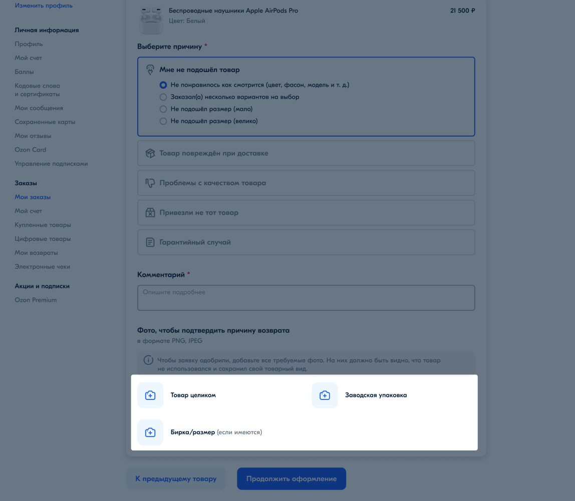Click Беспроводные наушники Apple AirPods Pro title
Screen dimensions: 575x501
coord(233,11)
